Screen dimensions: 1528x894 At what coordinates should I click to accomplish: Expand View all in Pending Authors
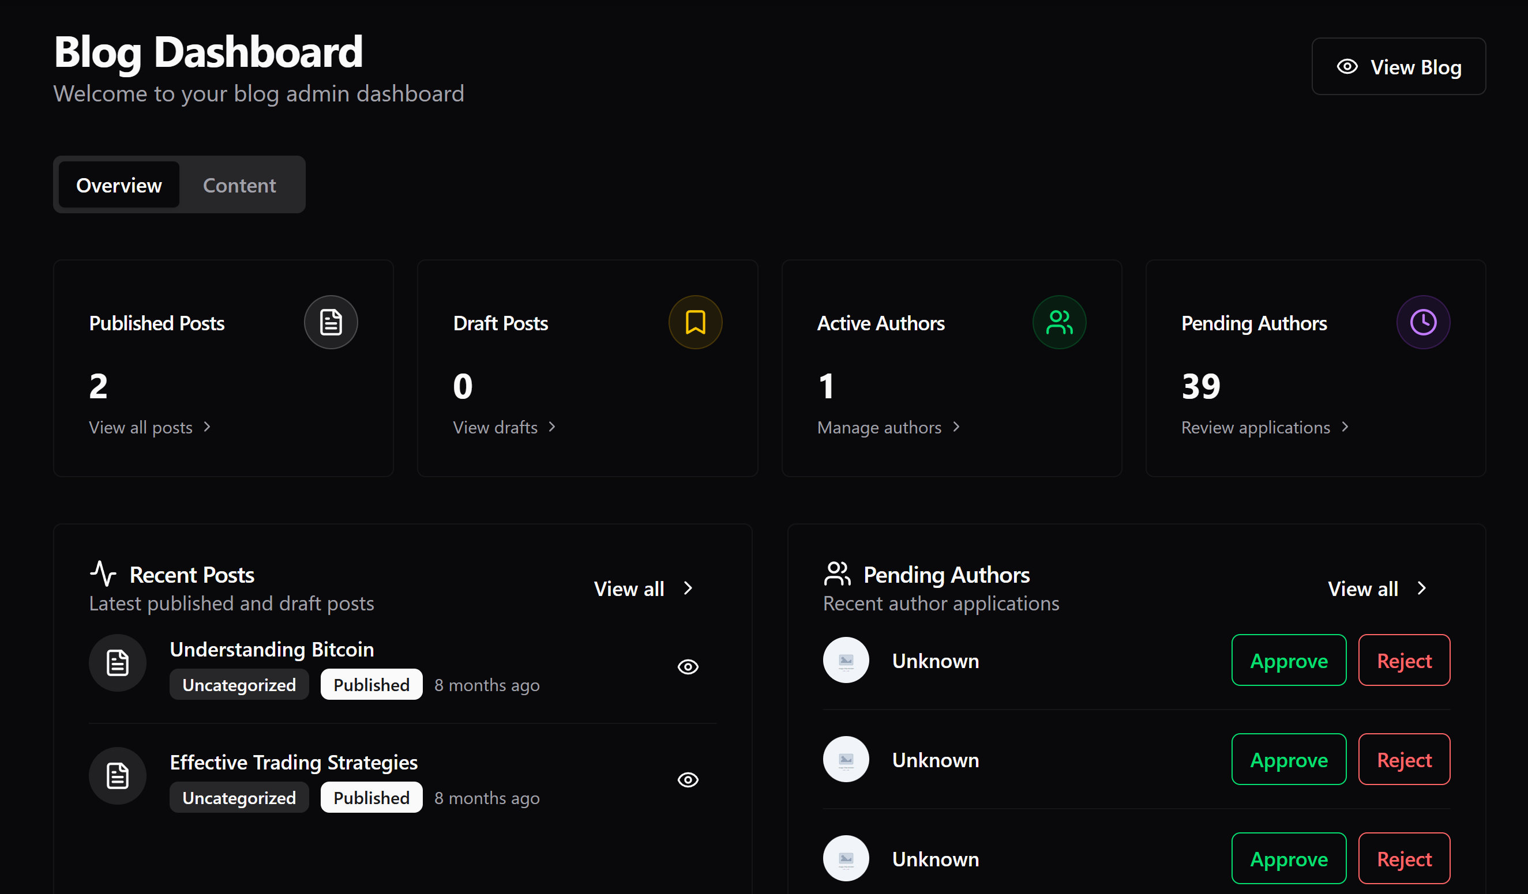[x=1376, y=589]
